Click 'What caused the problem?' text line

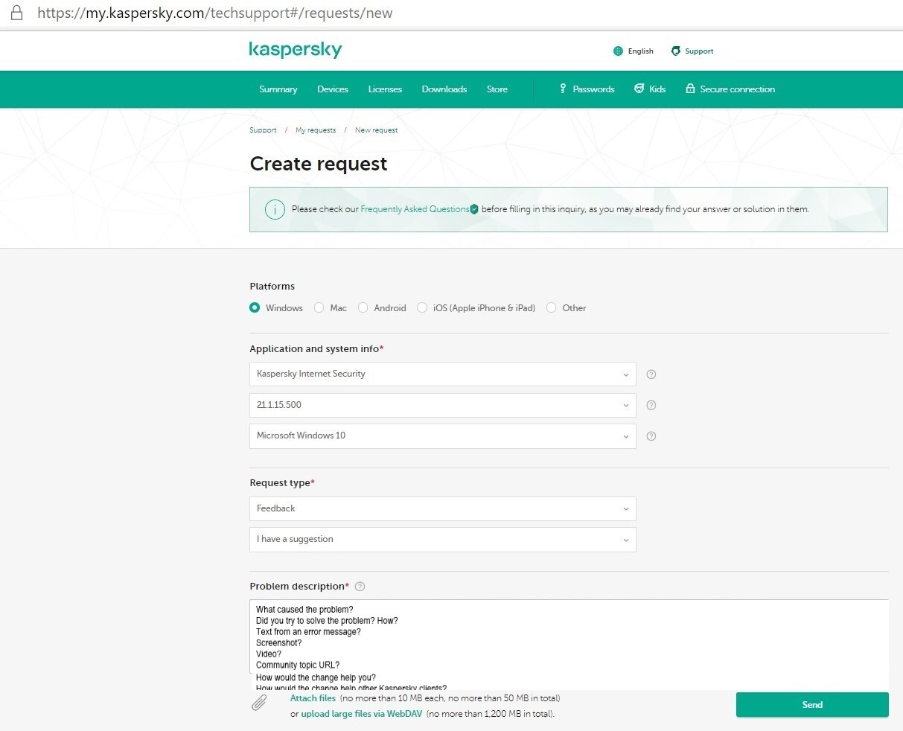click(x=304, y=610)
